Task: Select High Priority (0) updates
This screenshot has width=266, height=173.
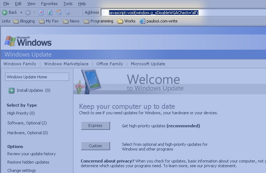Action: 21,113
